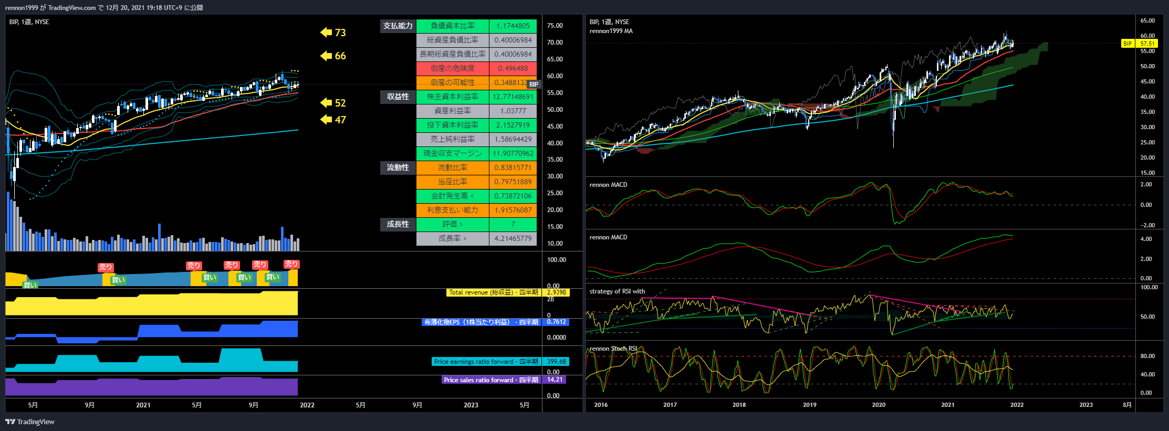Click the 売上純利益率 table cell
Viewport: 1169px width, 431px height.
click(x=453, y=139)
